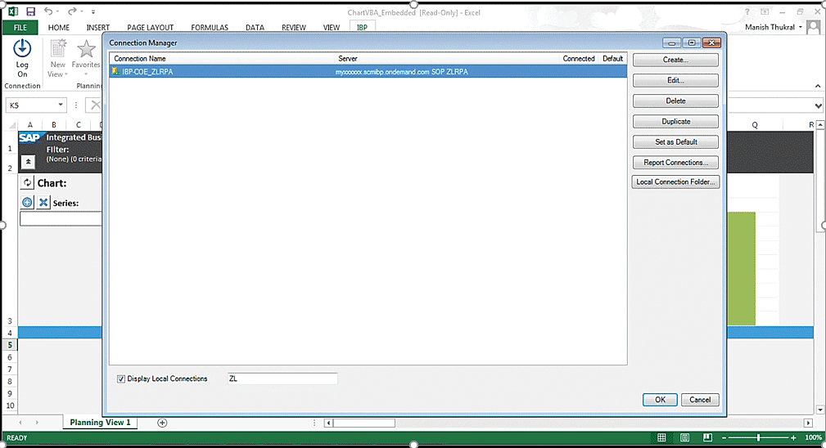The height and width of the screenshot is (448, 826).
Task: Click the Excel application icon
Action: pyautogui.click(x=12, y=11)
